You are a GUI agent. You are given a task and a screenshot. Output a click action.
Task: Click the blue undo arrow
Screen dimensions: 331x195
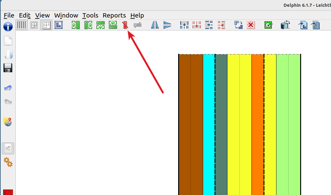8,88
